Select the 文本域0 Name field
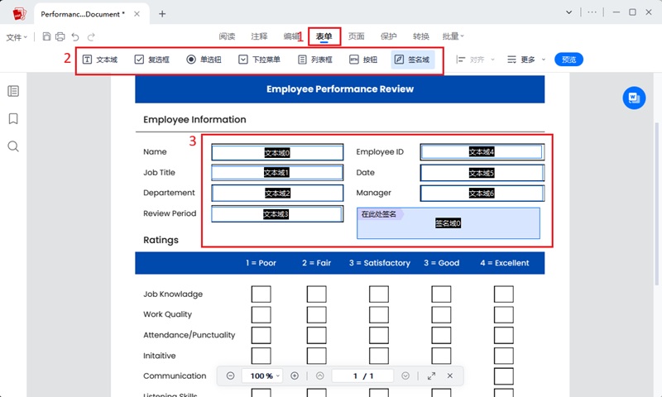This screenshot has height=397, width=662. 277,152
